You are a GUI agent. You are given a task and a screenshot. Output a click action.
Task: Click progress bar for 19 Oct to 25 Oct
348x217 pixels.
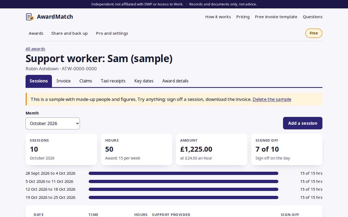[184, 197]
